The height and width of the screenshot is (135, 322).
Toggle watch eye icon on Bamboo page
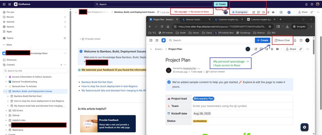tap(273, 12)
